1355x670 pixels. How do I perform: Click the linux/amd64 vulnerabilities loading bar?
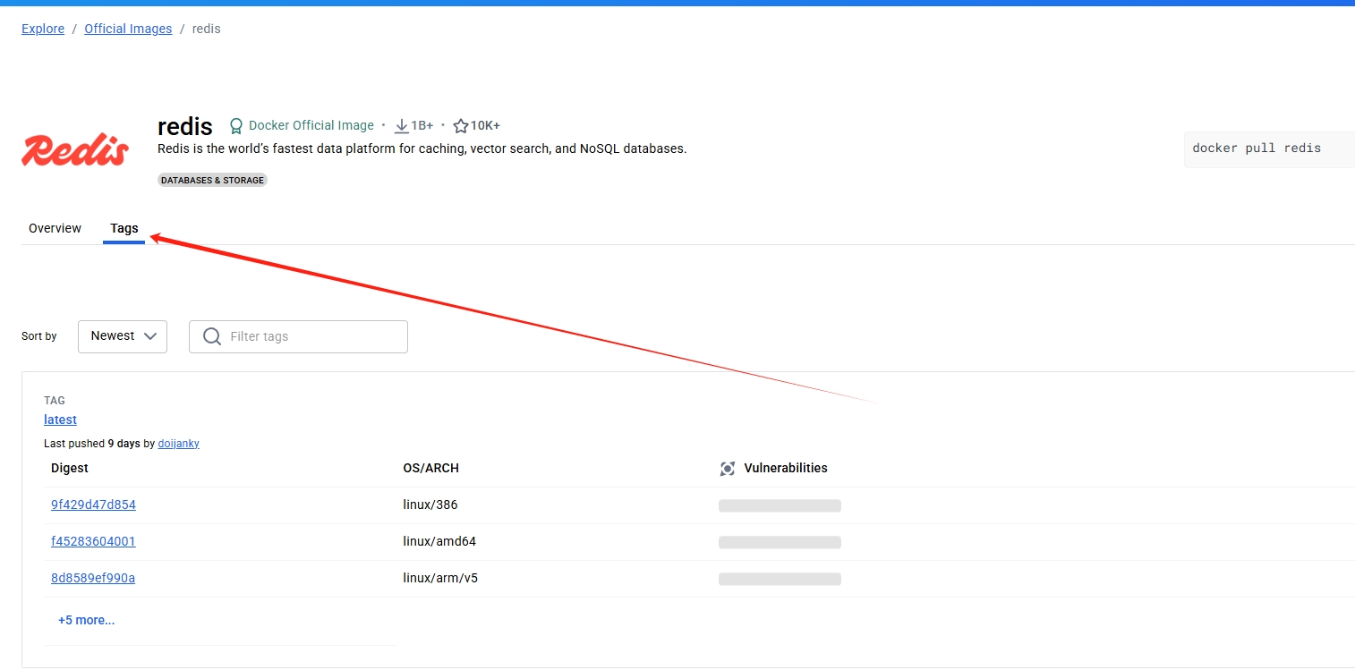pyautogui.click(x=780, y=542)
